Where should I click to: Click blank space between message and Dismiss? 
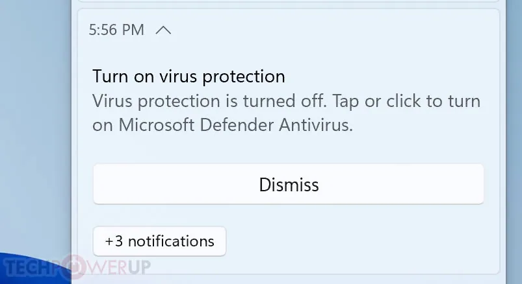coord(288,150)
